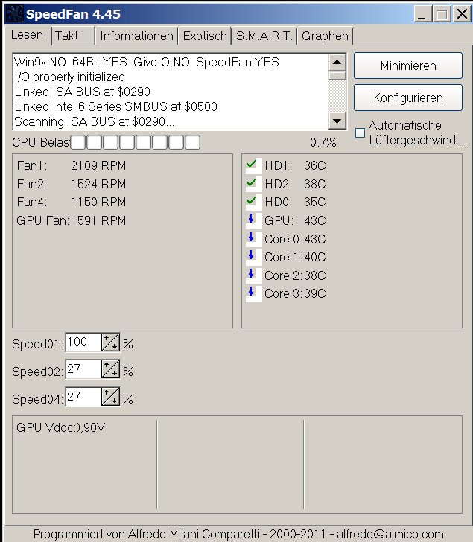The width and height of the screenshot is (473, 542).
Task: Click the log scrollbar thumb
Action: pyautogui.click(x=337, y=76)
